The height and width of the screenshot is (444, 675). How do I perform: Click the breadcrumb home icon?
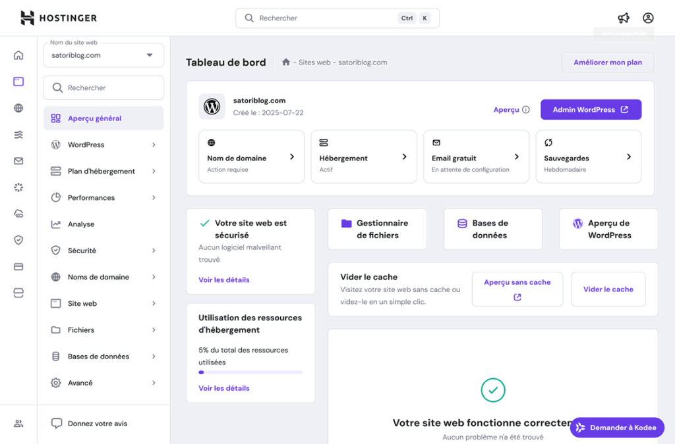click(286, 62)
